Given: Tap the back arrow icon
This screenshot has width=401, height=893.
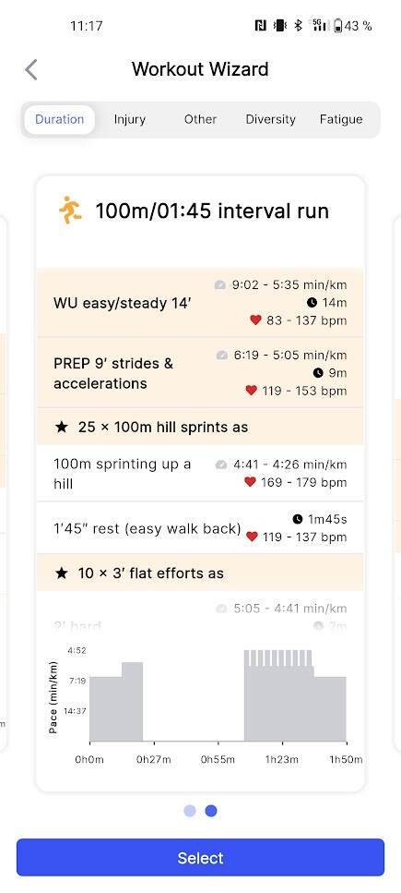Looking at the screenshot, I should click(x=31, y=69).
